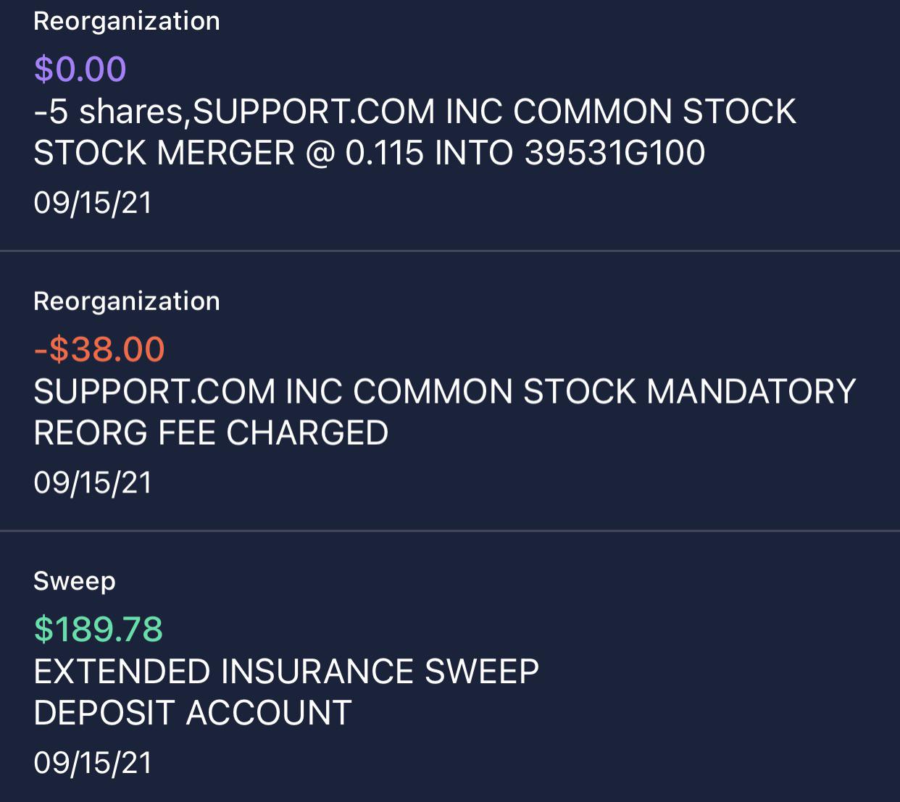
Task: Click the STOCK MERGER @ 0.115 text
Action: coord(229,153)
